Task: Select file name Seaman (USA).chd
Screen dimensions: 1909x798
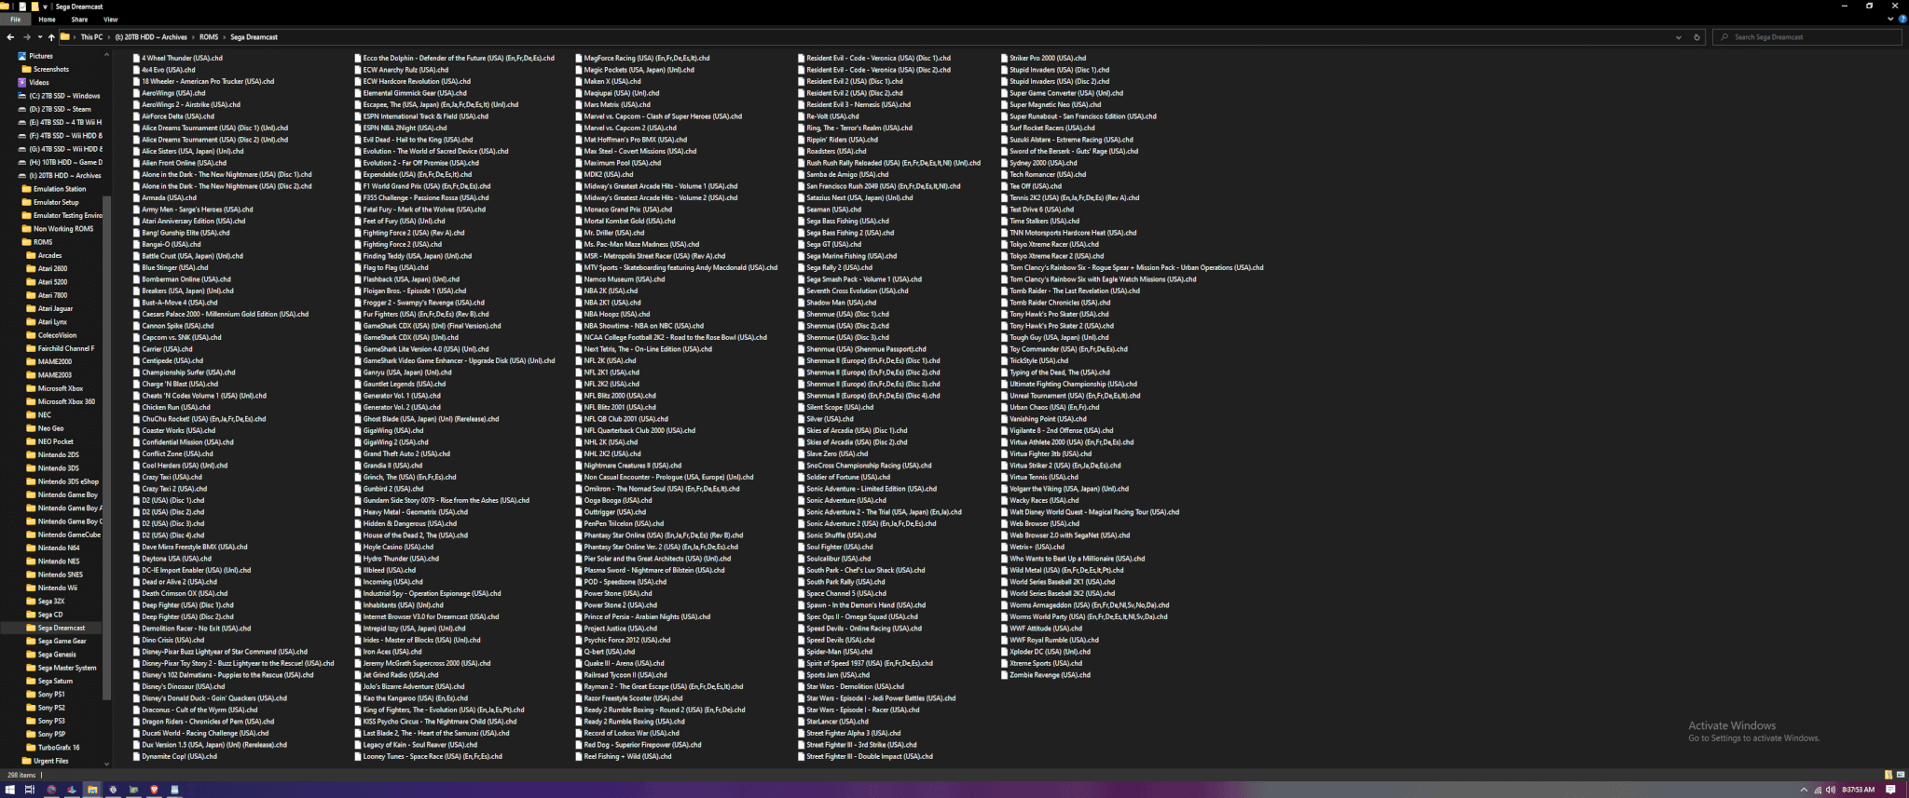Action: point(834,210)
